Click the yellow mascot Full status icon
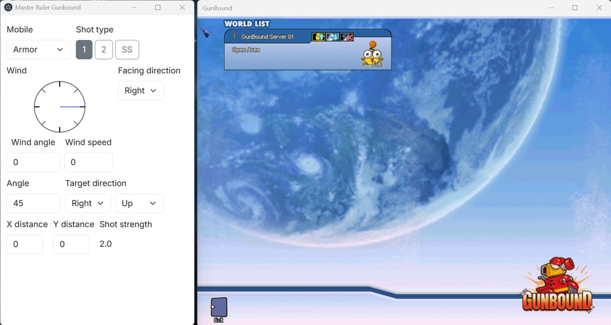Screen dimensions: 611x325 (372, 54)
